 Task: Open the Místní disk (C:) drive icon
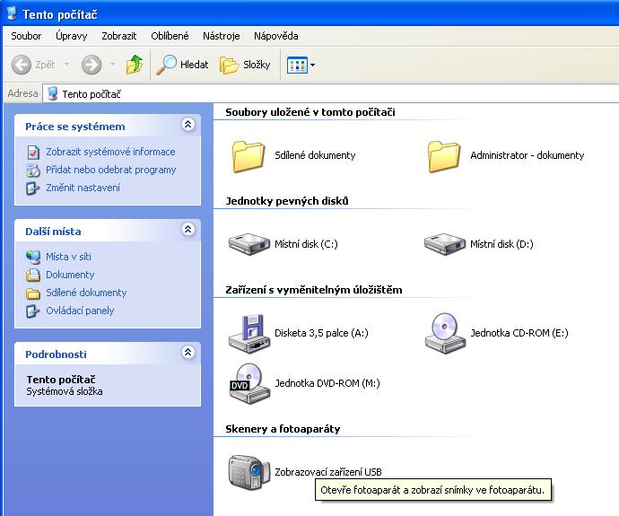pyautogui.click(x=248, y=243)
